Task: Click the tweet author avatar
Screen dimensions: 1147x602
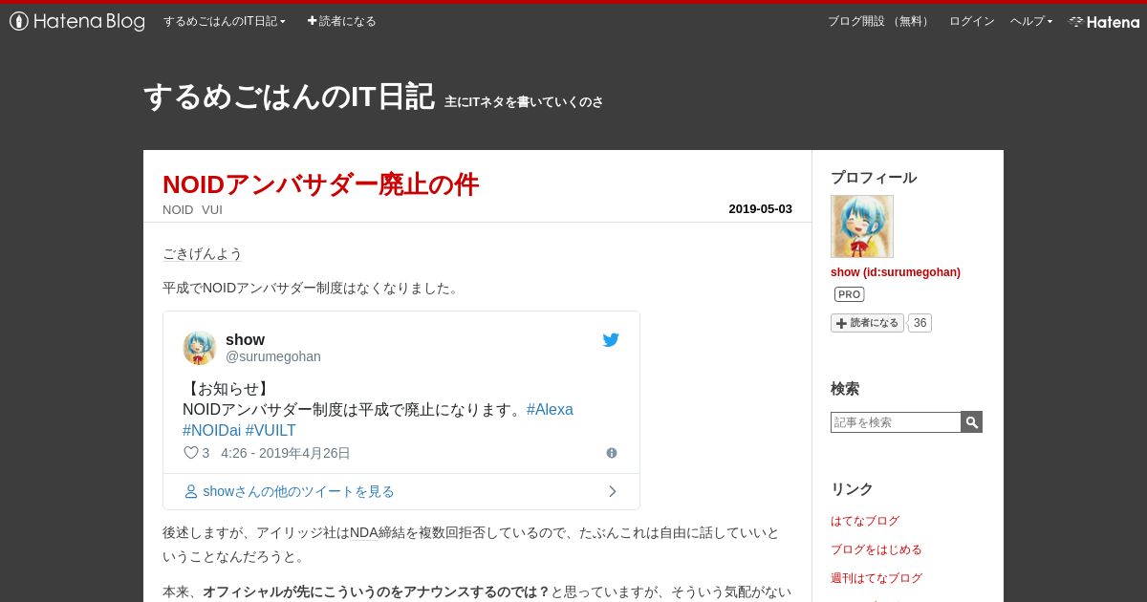Action: [200, 348]
